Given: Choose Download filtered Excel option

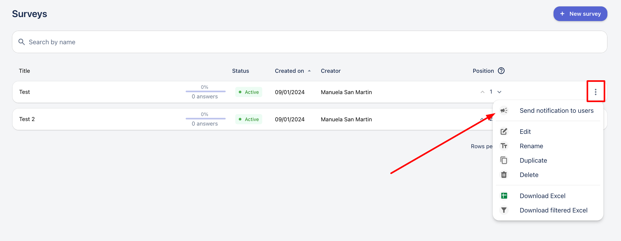Looking at the screenshot, I should click(x=553, y=210).
